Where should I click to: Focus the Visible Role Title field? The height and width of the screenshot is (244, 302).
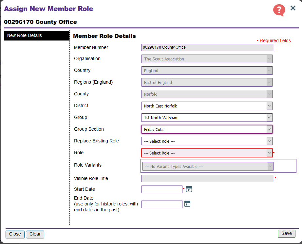208,178
